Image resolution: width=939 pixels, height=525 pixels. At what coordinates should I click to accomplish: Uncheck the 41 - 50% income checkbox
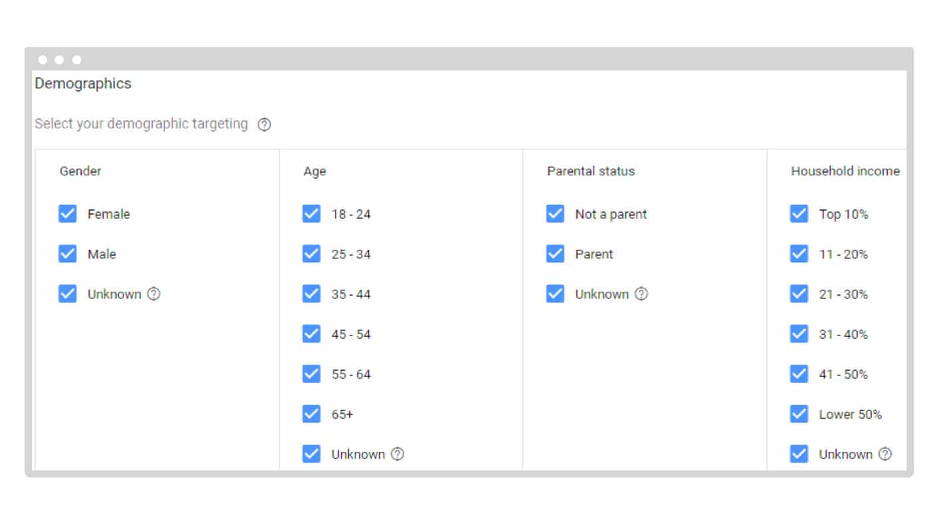pyautogui.click(x=799, y=373)
